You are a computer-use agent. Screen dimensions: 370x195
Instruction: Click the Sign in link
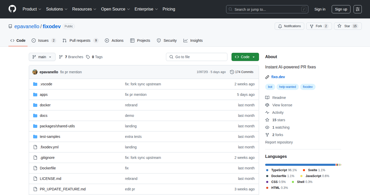(320, 9)
